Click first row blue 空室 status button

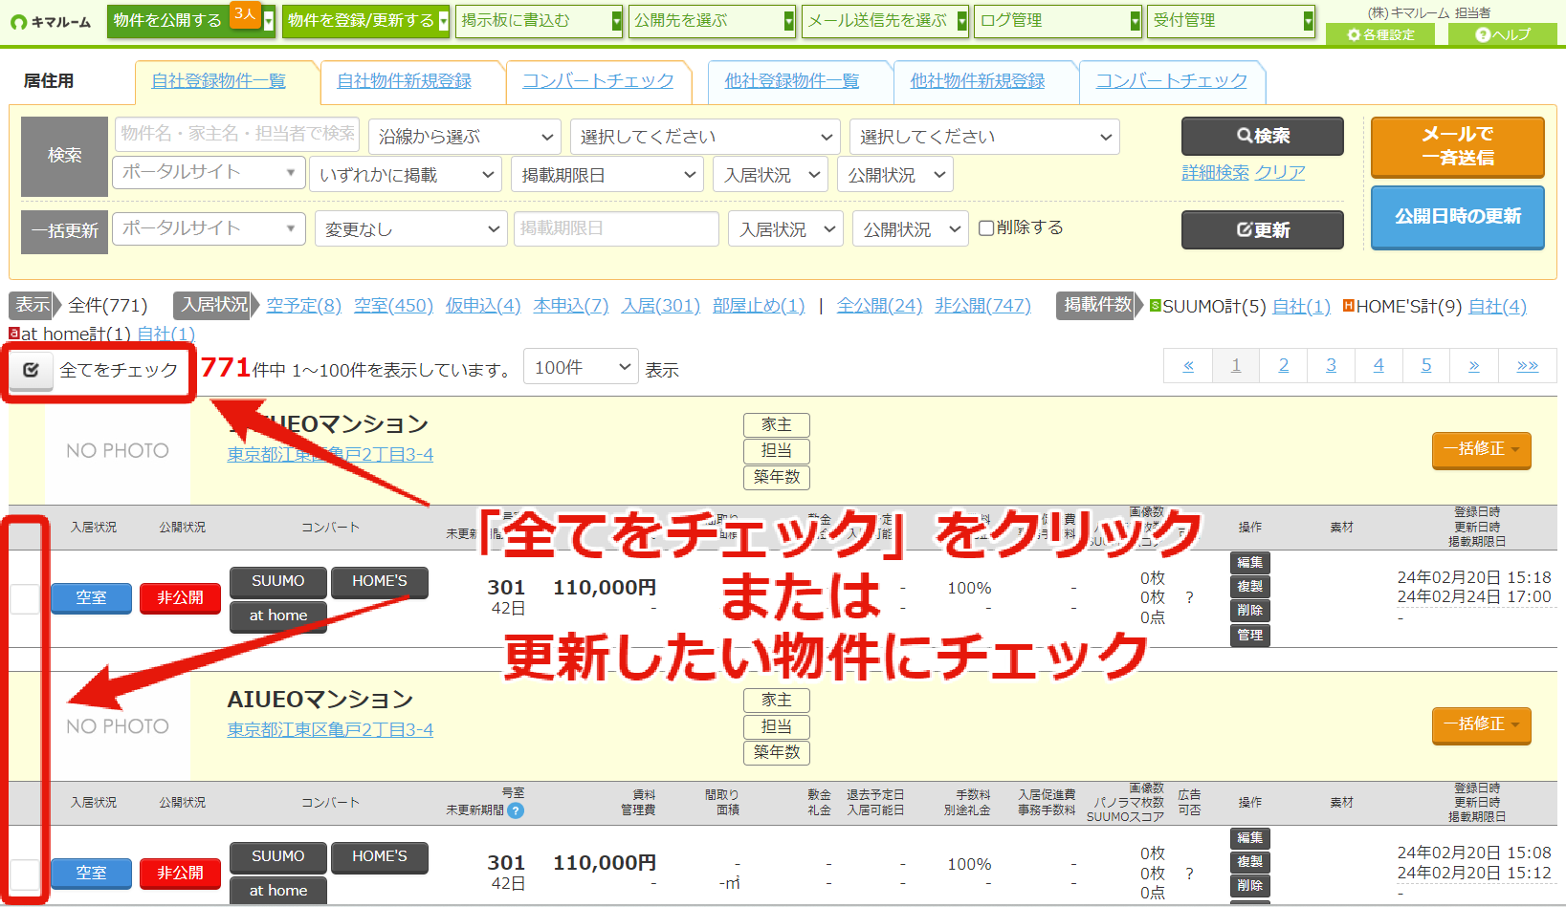tap(91, 598)
